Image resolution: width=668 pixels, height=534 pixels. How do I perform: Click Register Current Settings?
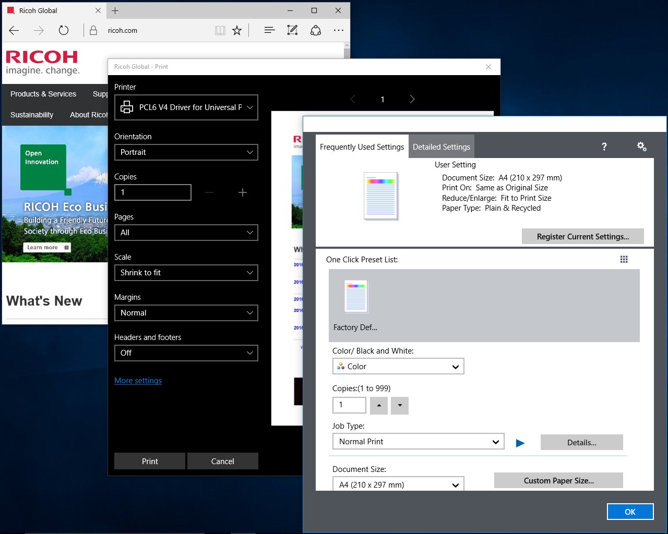pyautogui.click(x=582, y=236)
